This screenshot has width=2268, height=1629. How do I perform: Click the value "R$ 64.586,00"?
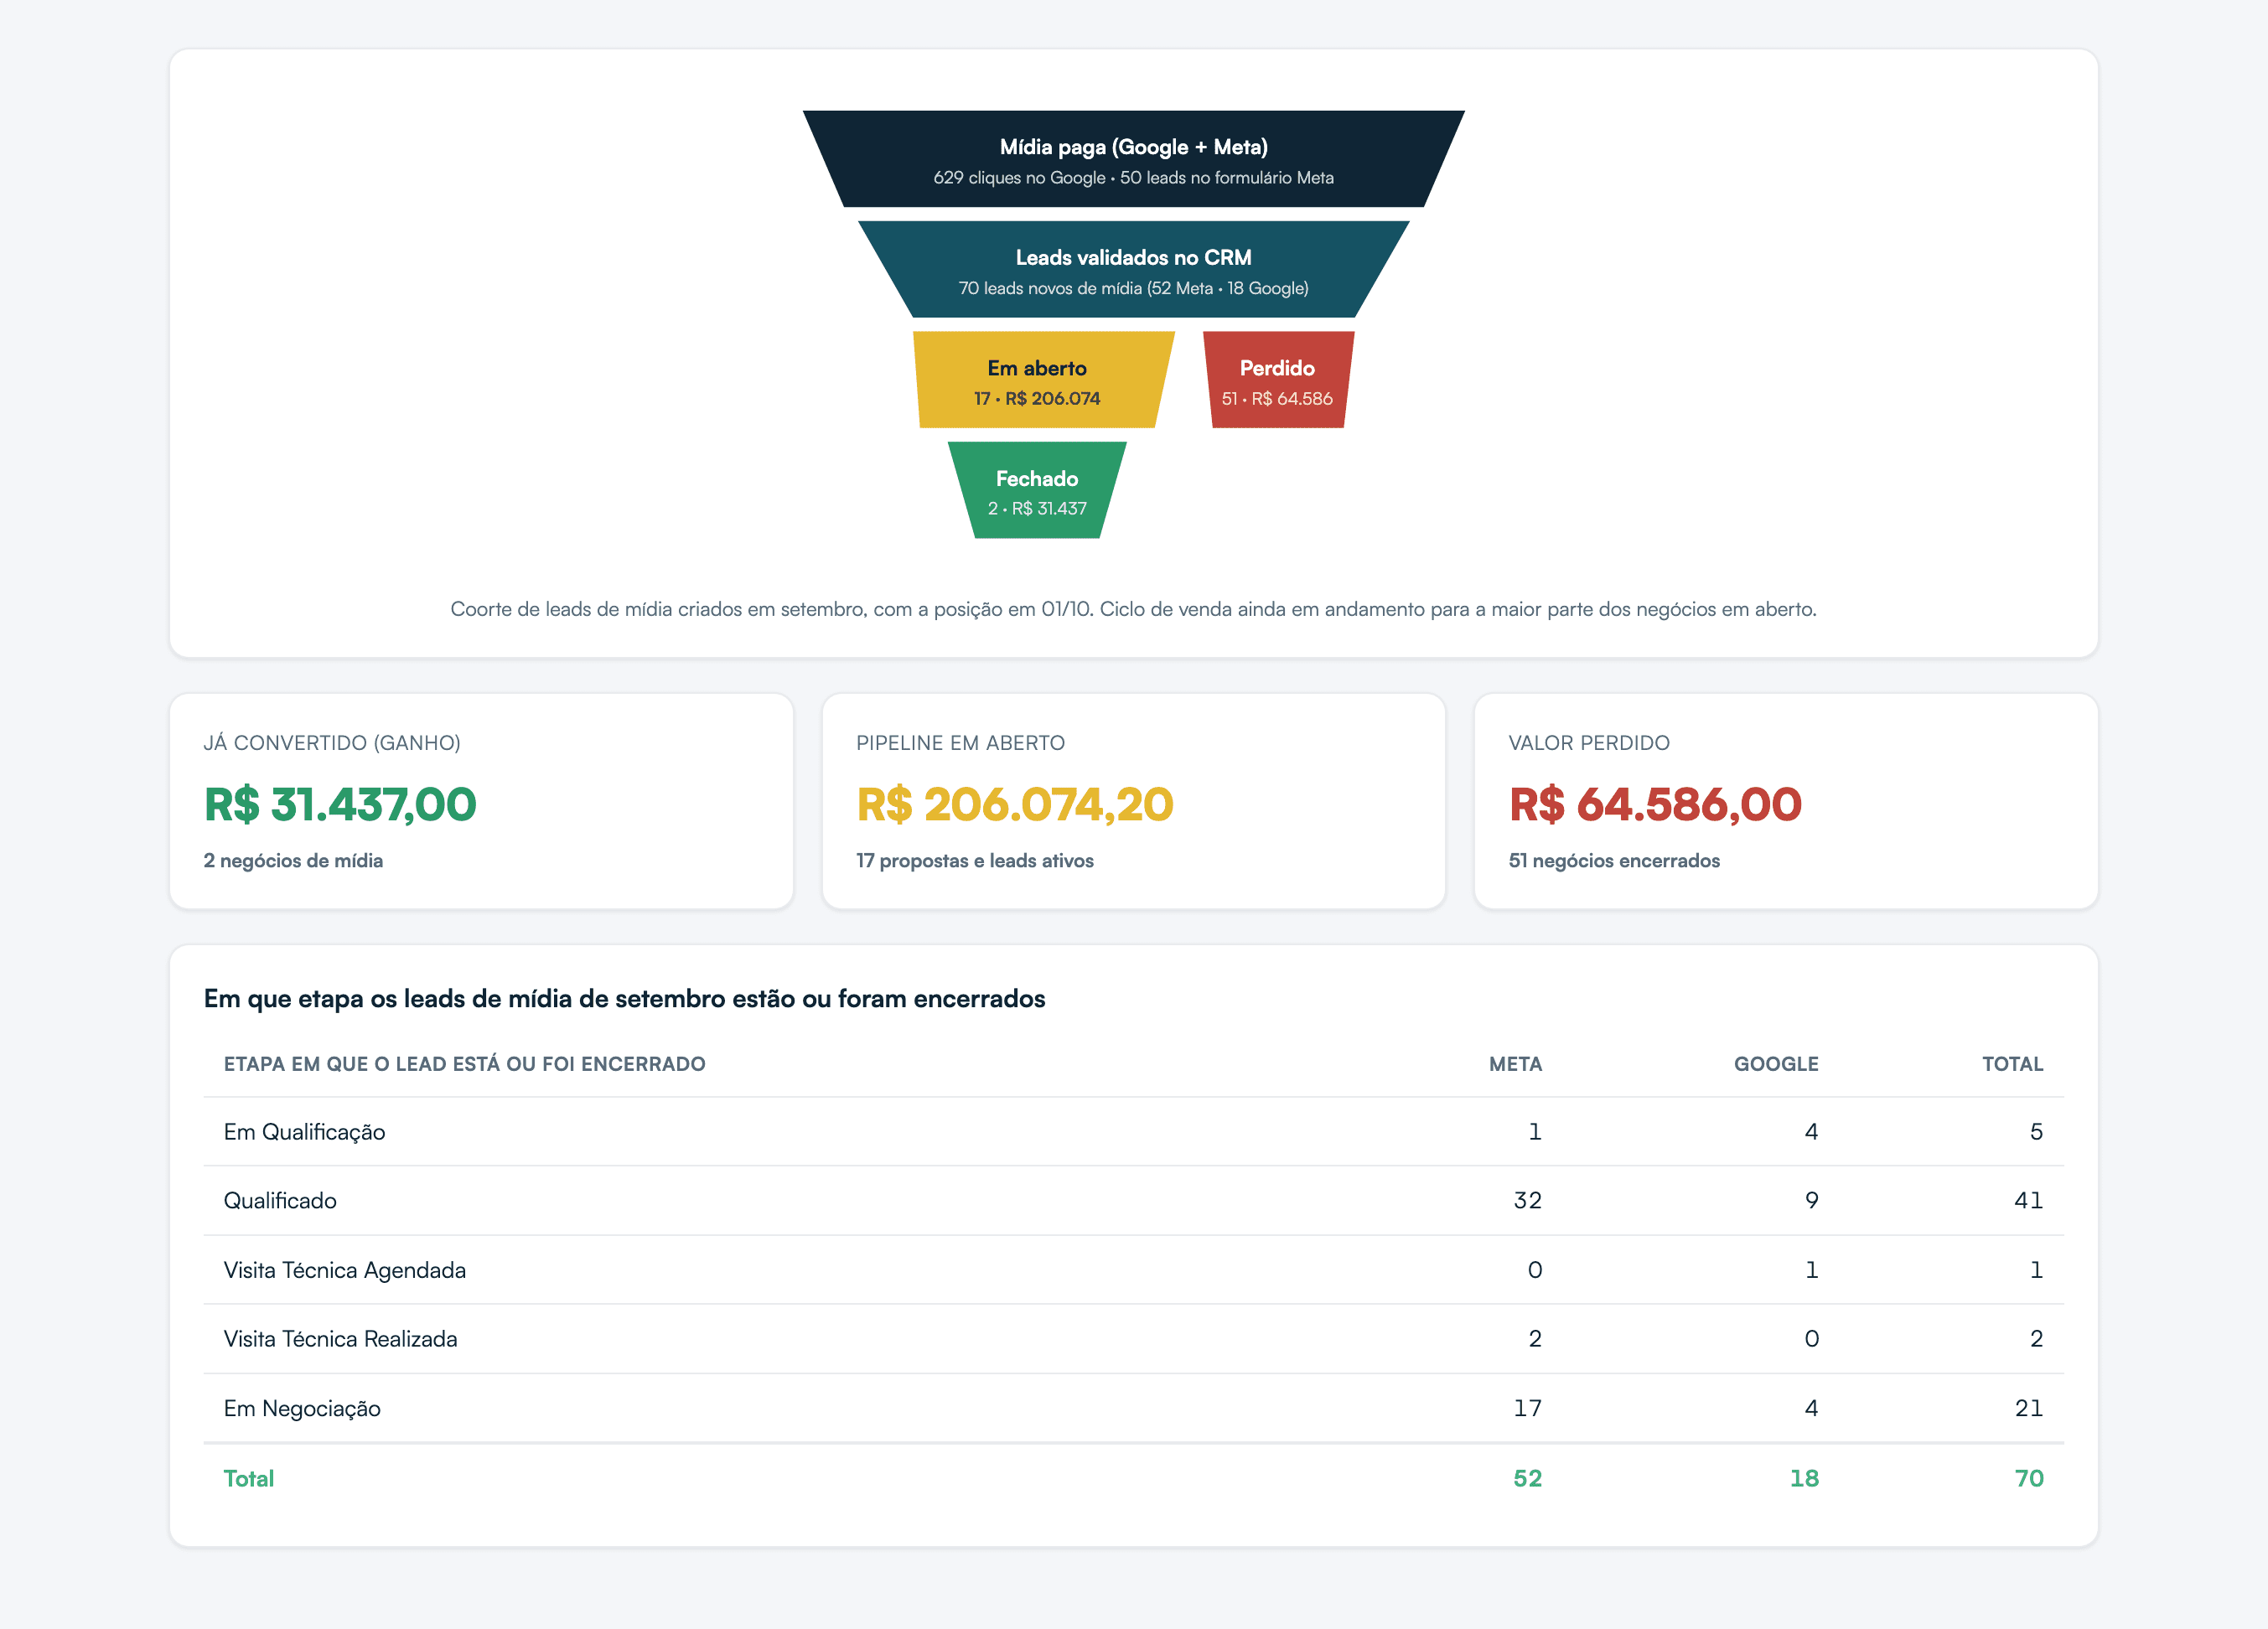click(1655, 805)
